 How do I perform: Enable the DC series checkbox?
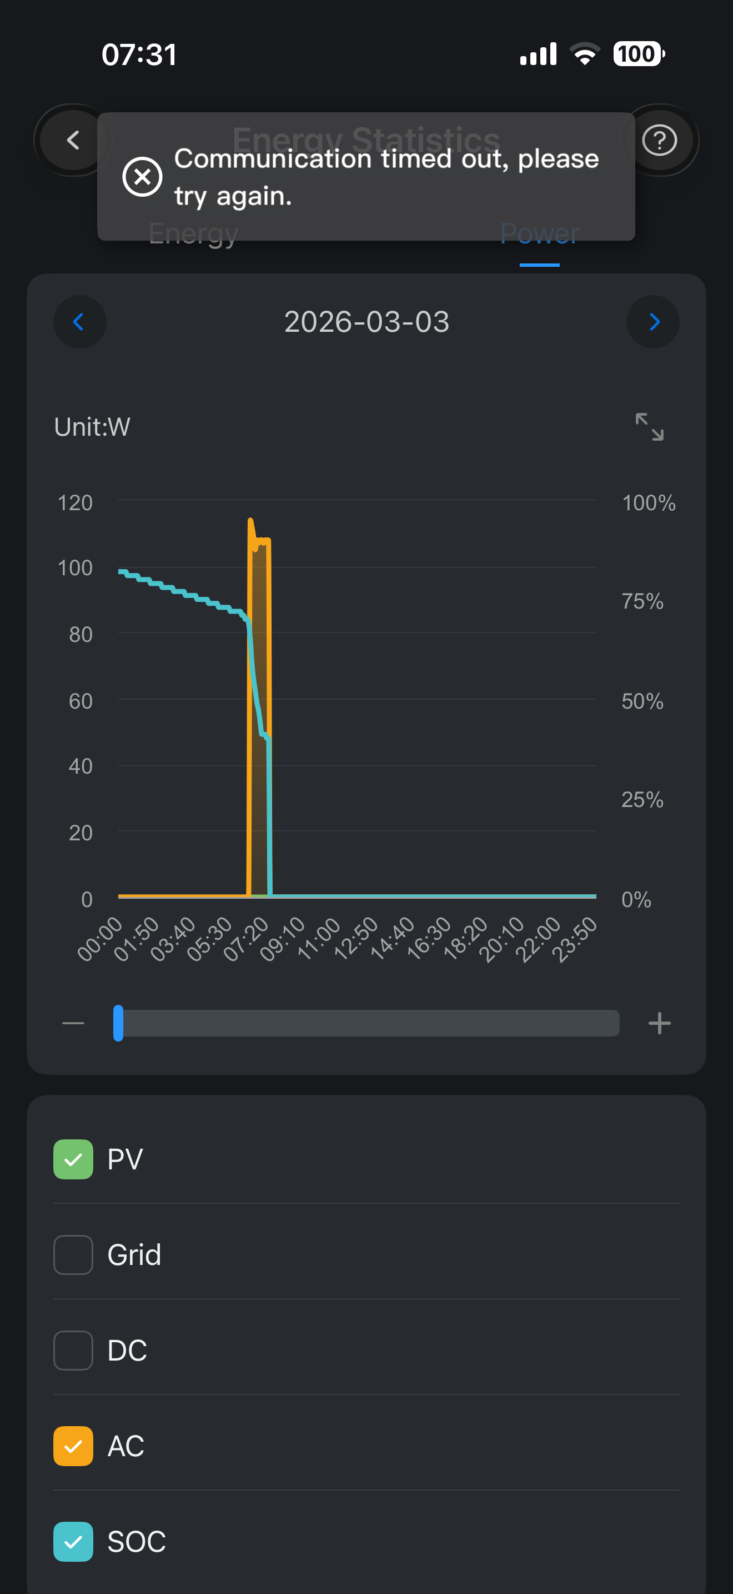pyautogui.click(x=73, y=1350)
